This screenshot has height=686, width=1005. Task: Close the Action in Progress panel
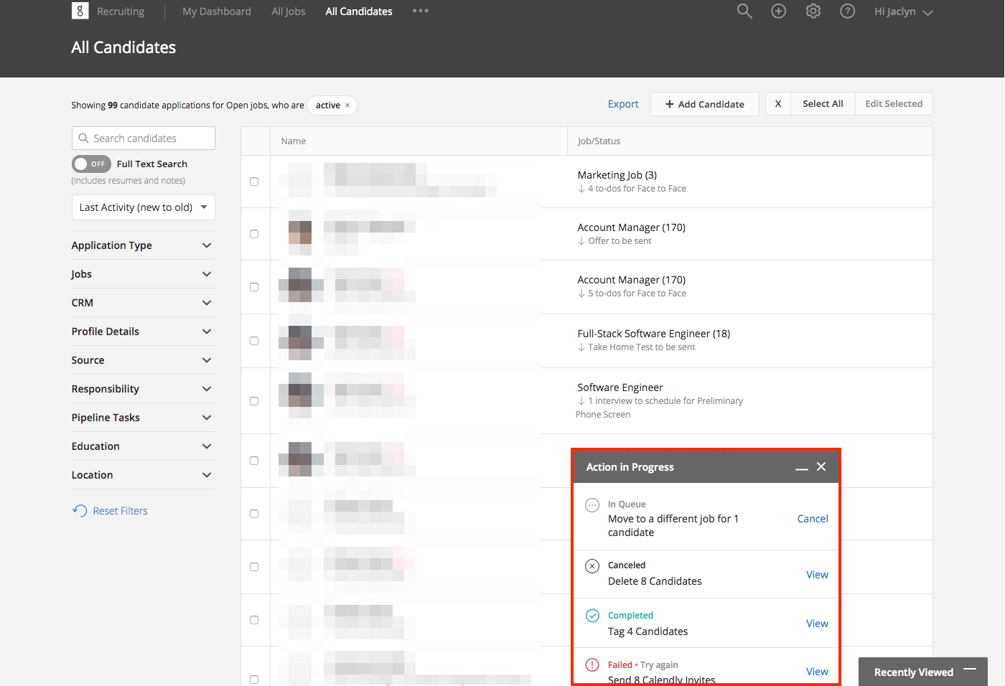[821, 466]
